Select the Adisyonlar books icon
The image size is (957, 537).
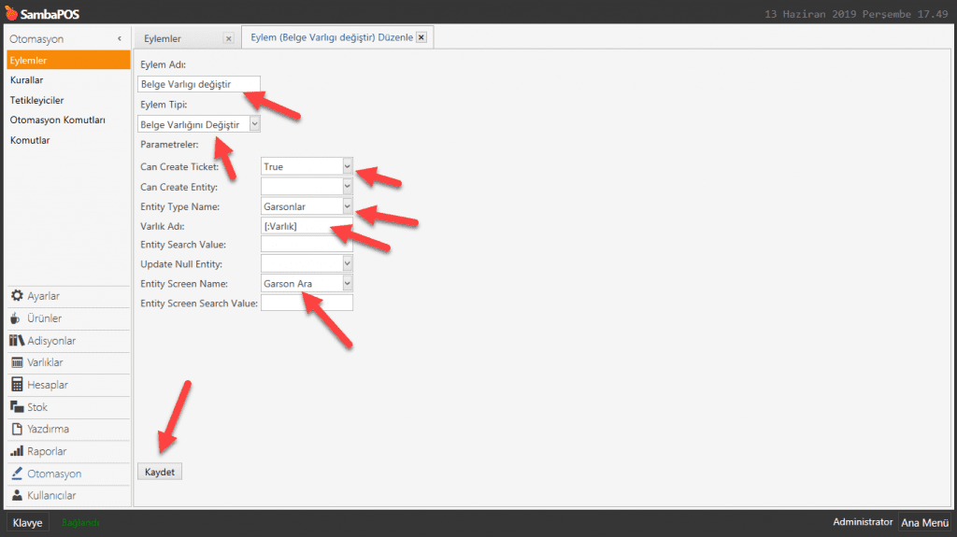coord(17,341)
